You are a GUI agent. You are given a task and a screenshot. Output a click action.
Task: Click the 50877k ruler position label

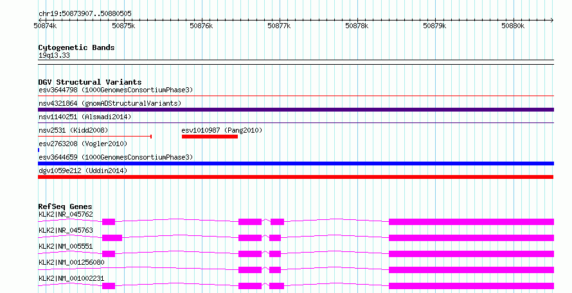[x=279, y=26]
